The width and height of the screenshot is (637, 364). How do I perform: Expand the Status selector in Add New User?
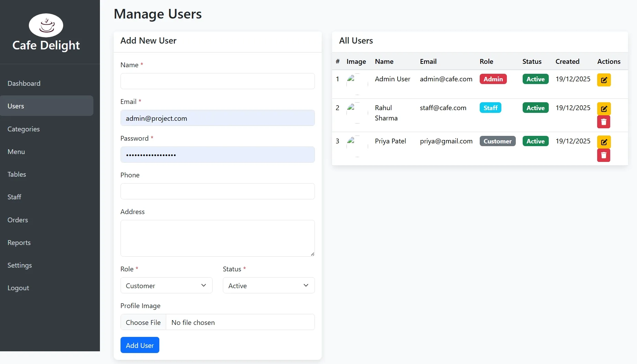click(268, 285)
